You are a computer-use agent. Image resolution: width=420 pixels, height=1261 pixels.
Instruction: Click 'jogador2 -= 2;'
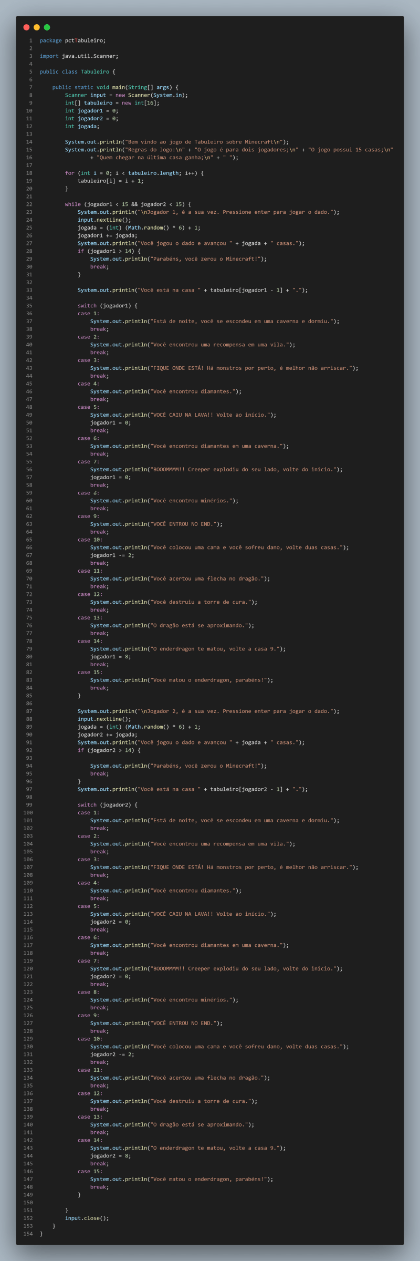112,1055
